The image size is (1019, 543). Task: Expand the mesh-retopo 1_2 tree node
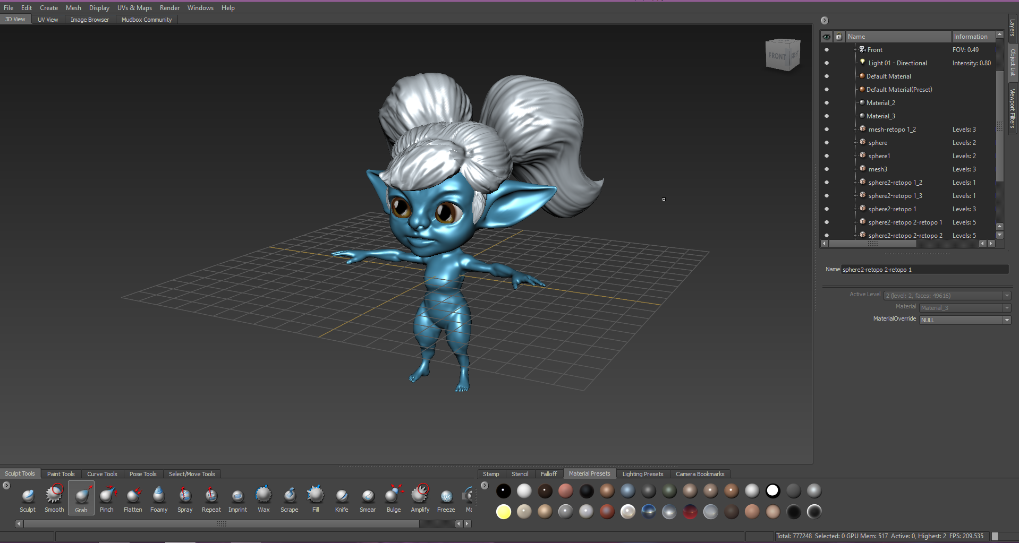click(x=855, y=130)
